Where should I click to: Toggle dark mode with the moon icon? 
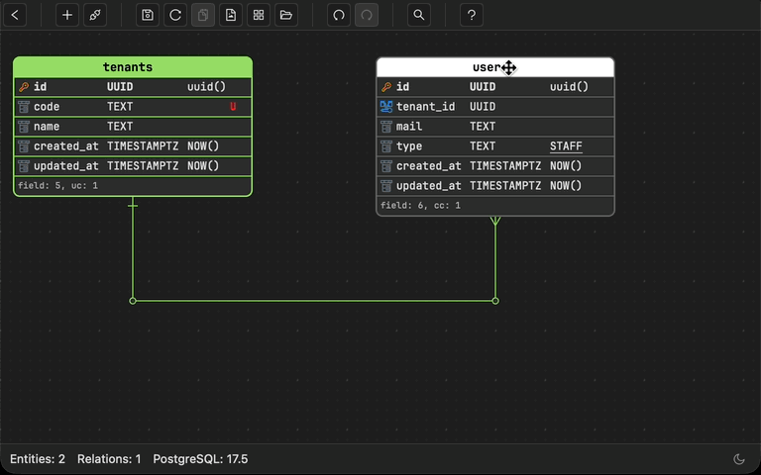(738, 459)
